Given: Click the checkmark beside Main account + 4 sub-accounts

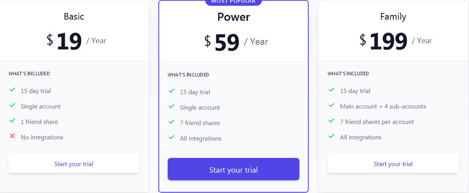Looking at the screenshot, I should (x=331, y=105).
